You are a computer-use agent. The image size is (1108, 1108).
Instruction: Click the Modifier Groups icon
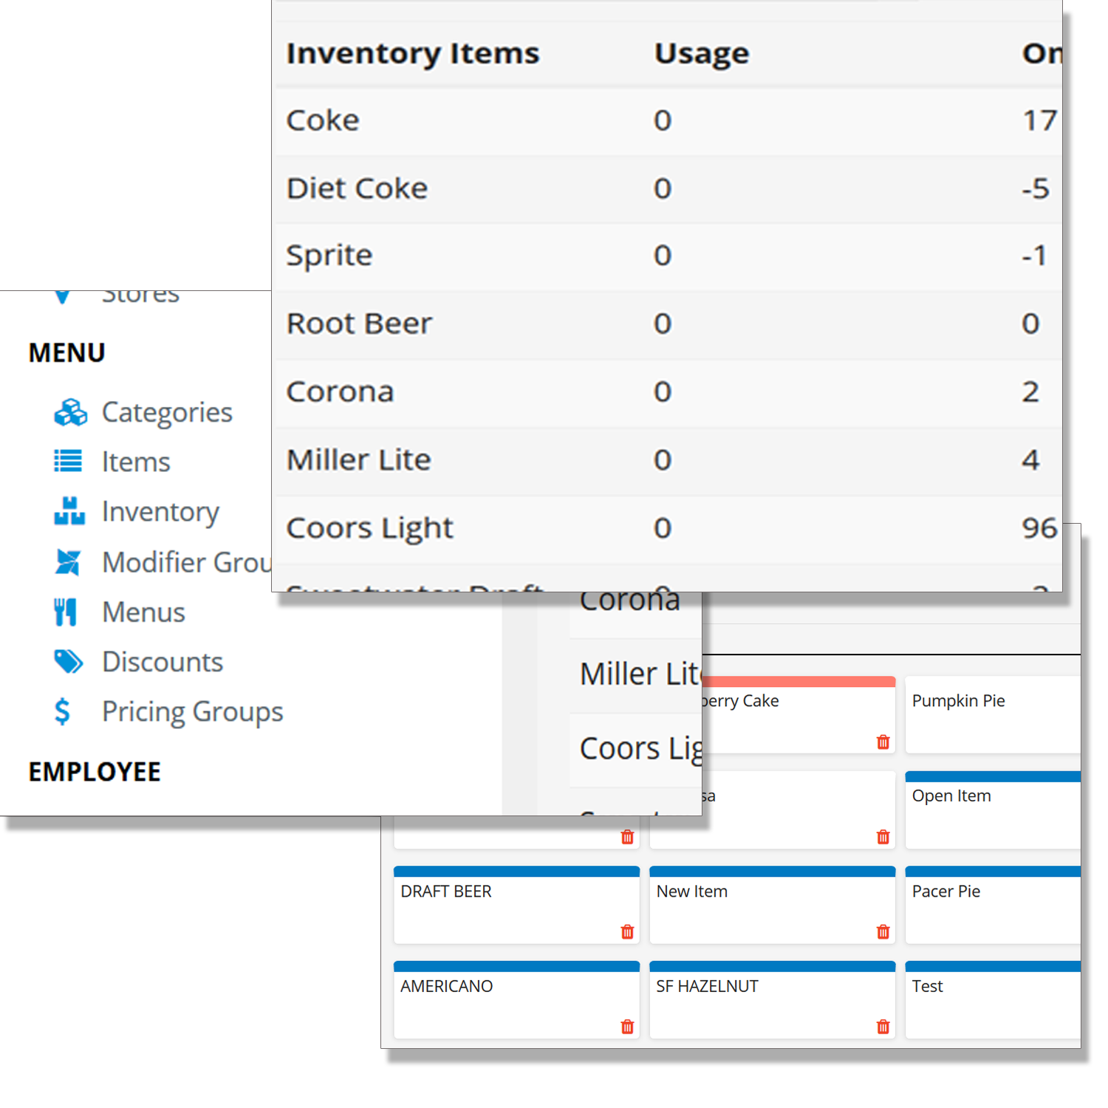click(x=68, y=562)
